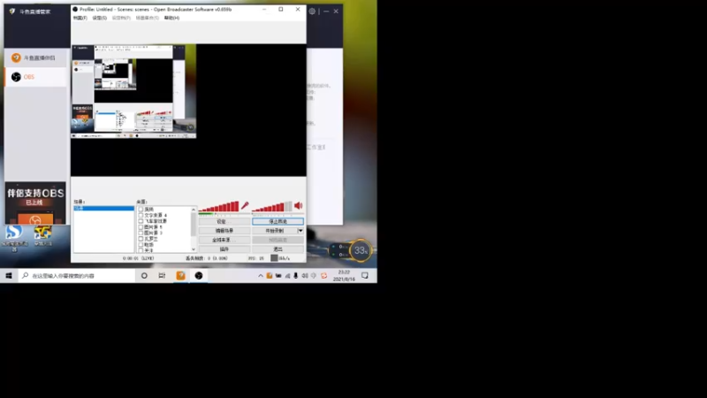Viewport: 707px width, 398px height.
Task: Click the red round tray icon near clock
Action: 323,276
